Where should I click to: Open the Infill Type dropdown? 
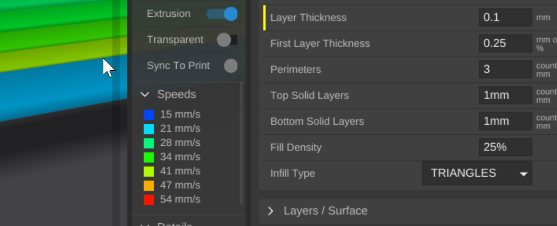(x=477, y=173)
